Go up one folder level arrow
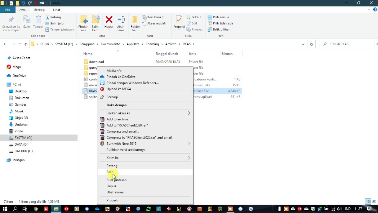This screenshot has height=213, width=378. click(x=26, y=44)
